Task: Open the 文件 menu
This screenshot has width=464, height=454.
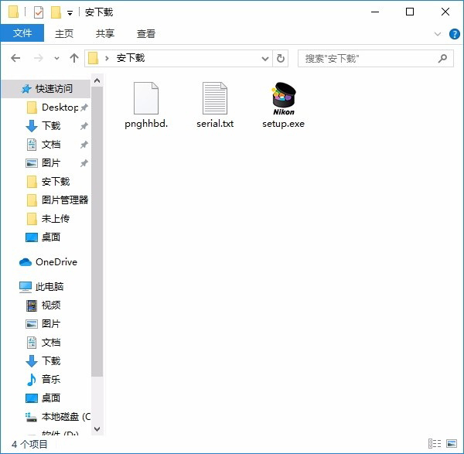Action: [x=22, y=33]
